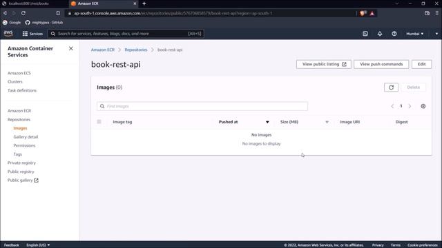Click the Brave rewards triangle icon
Screen dimensions: 442x248
point(372,13)
